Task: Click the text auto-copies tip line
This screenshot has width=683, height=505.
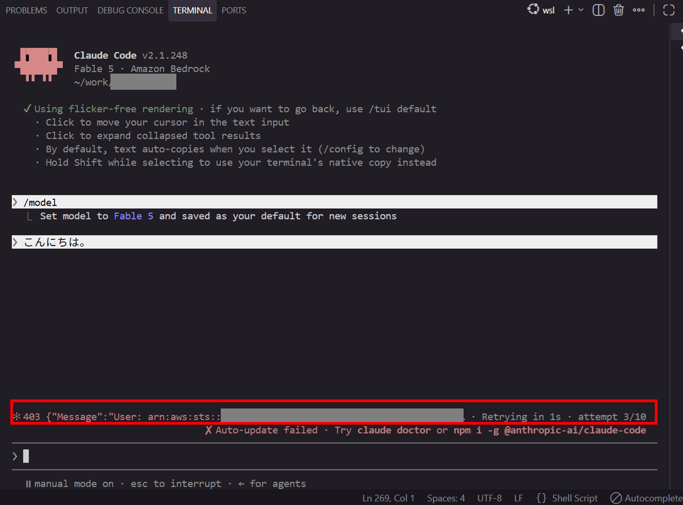Action: coord(235,149)
